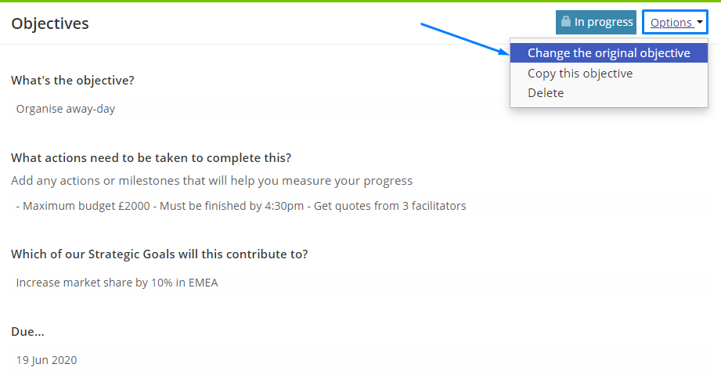Select Change the original objective
Image resolution: width=721 pixels, height=382 pixels.
[x=609, y=53]
